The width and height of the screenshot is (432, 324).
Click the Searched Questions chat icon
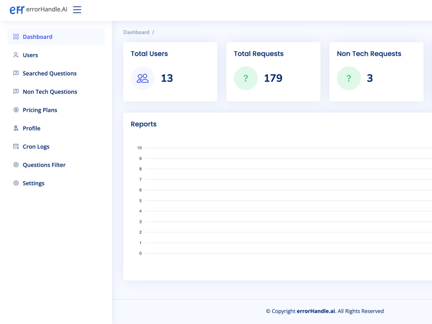[16, 73]
